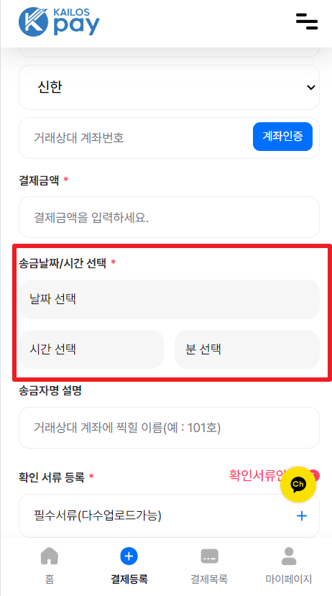Tap the blue plus 결제등록 icon
The height and width of the screenshot is (596, 332).
pos(129,556)
